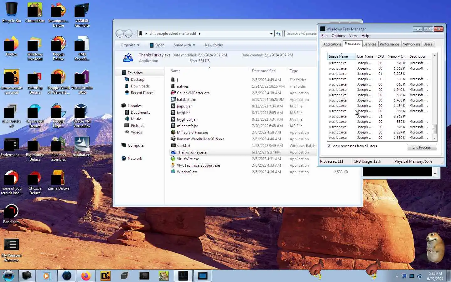Image resolution: width=451 pixels, height=282 pixels.
Task: Select RansomWareBuilder2015.exe file icon
Action: point(173,139)
